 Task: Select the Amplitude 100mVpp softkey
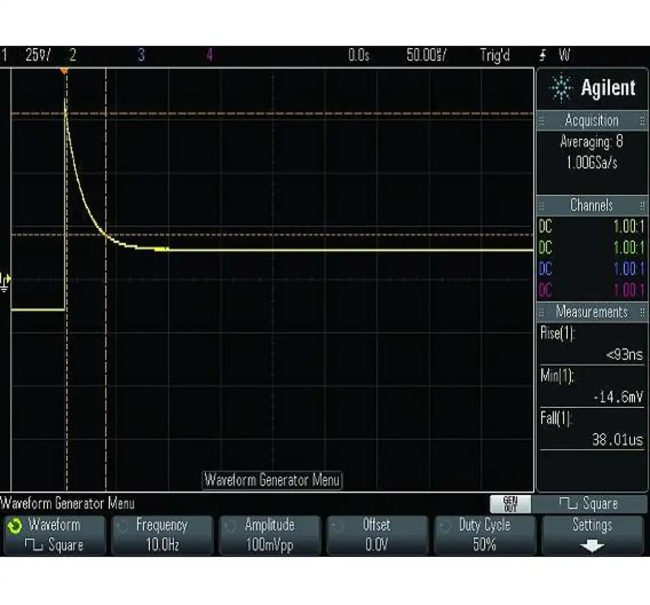click(x=270, y=535)
